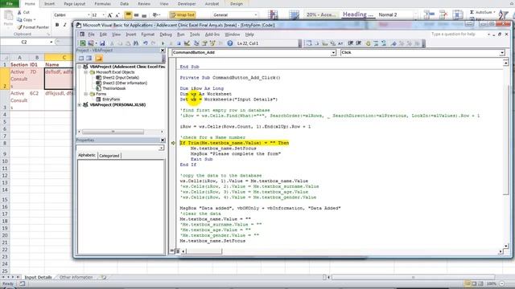Collapse Microsoft Excel Objects folder
Viewport: 515px width, 289px height.
[86, 72]
